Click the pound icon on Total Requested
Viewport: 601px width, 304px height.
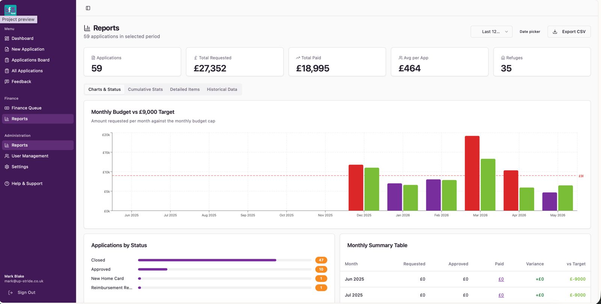[196, 58]
